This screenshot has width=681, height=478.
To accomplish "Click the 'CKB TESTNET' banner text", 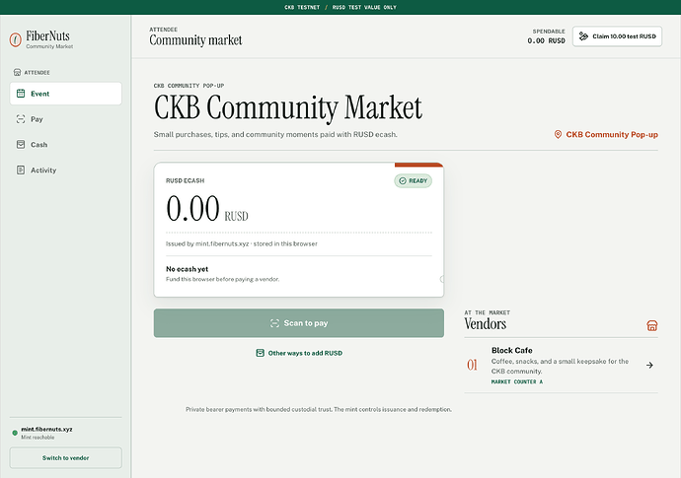I will (302, 7).
